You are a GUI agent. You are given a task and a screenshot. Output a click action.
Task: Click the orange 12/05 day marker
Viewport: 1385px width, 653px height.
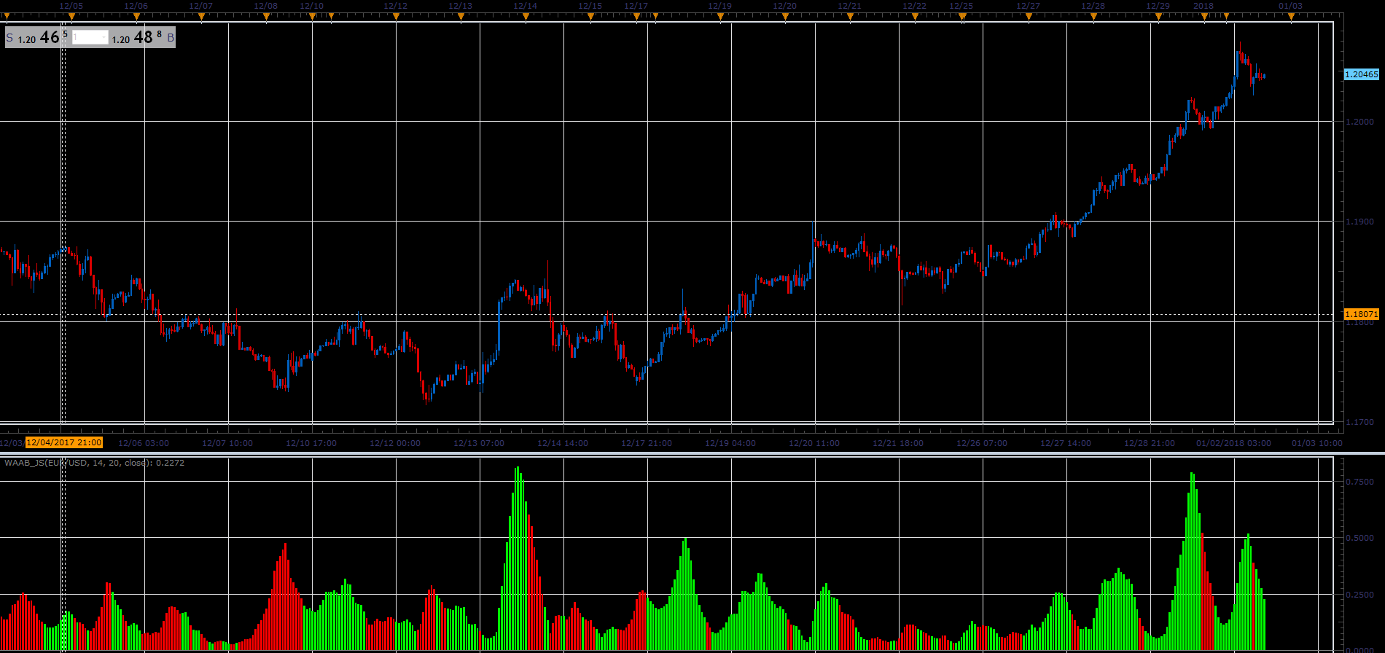click(x=71, y=15)
